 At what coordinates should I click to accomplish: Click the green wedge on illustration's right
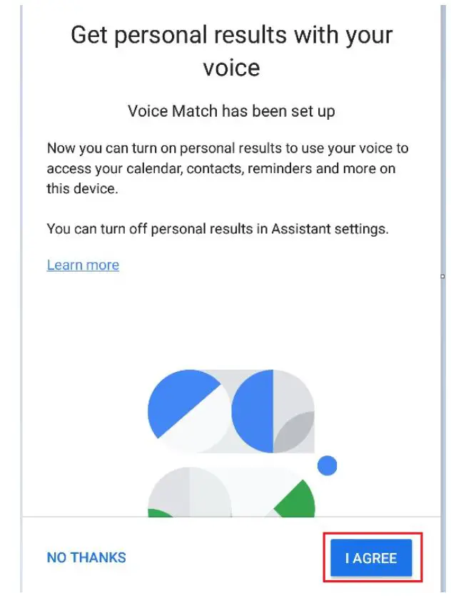pyautogui.click(x=296, y=500)
